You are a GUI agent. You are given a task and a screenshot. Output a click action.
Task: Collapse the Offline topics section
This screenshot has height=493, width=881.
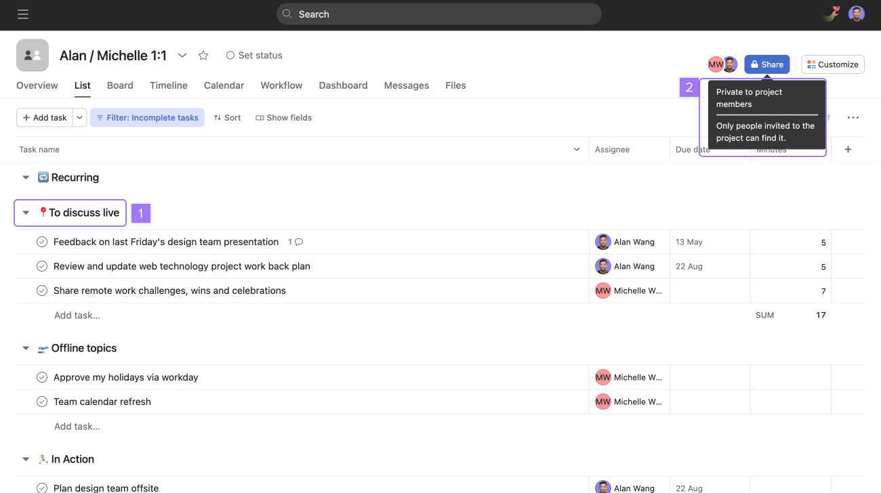pyautogui.click(x=26, y=347)
